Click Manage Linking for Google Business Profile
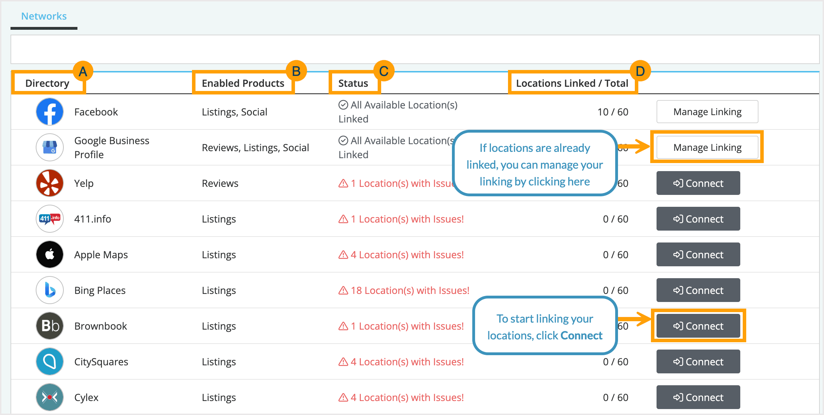 707,147
